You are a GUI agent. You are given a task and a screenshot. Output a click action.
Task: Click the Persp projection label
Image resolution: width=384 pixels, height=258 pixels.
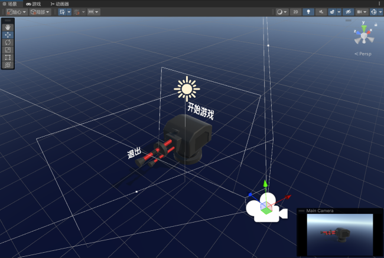[363, 54]
